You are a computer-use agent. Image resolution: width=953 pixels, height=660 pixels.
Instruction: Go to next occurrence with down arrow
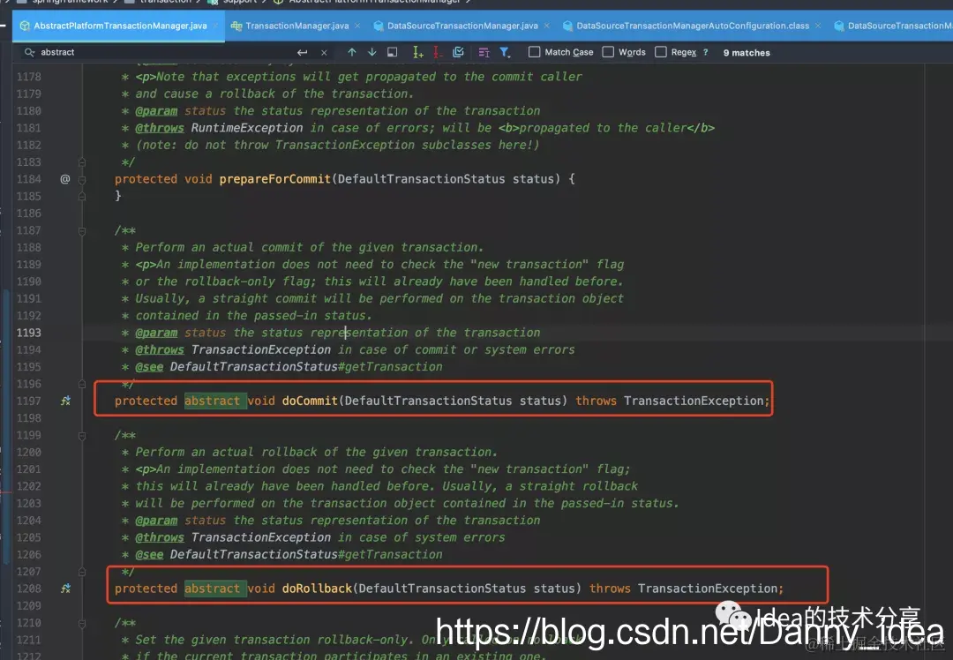[372, 52]
